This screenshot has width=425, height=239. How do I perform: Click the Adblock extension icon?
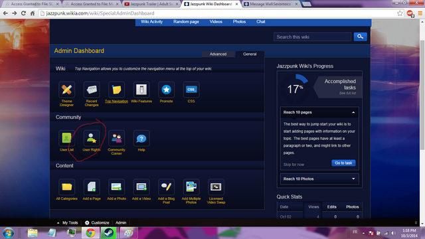410,13
